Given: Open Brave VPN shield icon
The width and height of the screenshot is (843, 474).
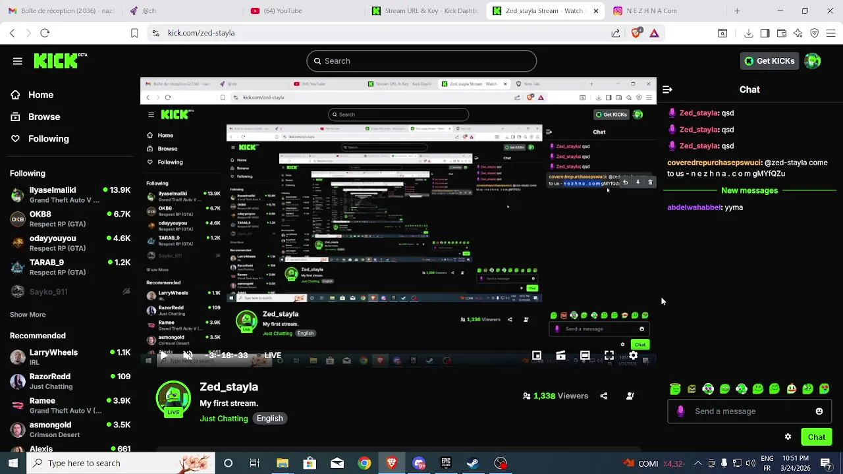Looking at the screenshot, I should pyautogui.click(x=815, y=33).
